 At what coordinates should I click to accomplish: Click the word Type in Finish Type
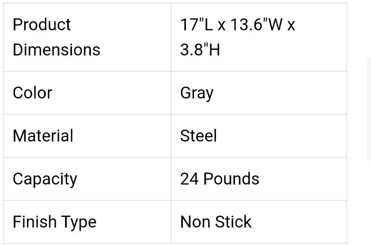[x=76, y=222]
